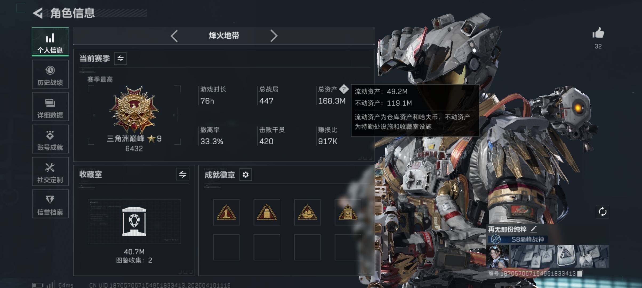Toggle the 当前赛季 season switch button
This screenshot has width=642, height=288.
[x=121, y=58]
